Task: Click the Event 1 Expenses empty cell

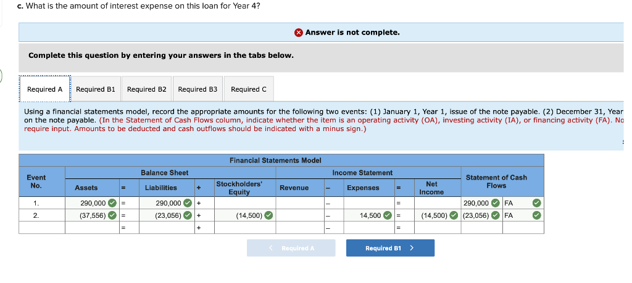Action: point(368,203)
